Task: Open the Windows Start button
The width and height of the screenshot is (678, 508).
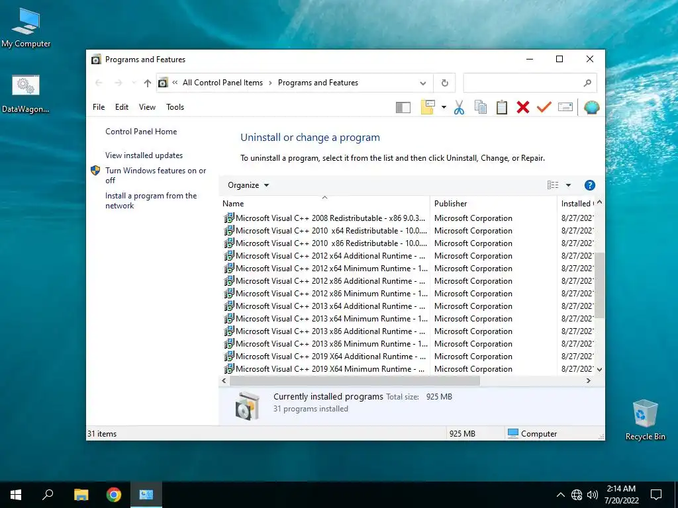Action: click(16, 495)
